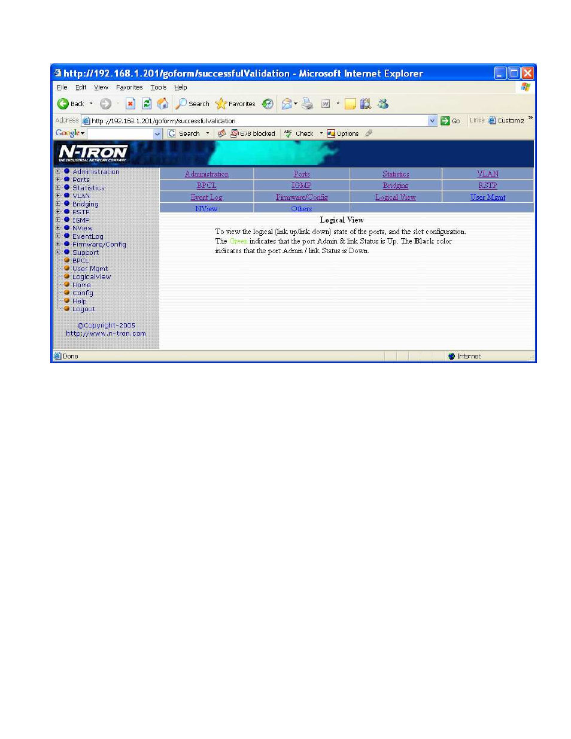
Task: Open the Help menu
Action: pos(181,87)
